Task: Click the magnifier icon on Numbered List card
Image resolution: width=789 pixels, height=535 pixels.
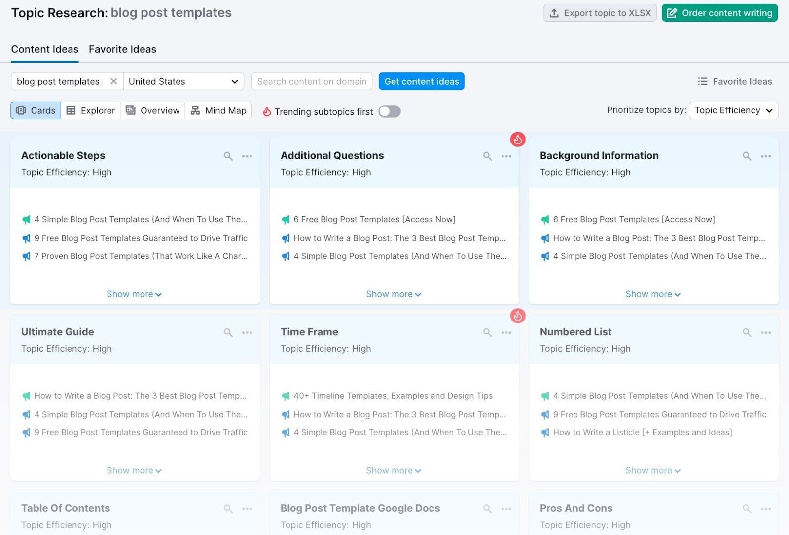Action: tap(746, 332)
